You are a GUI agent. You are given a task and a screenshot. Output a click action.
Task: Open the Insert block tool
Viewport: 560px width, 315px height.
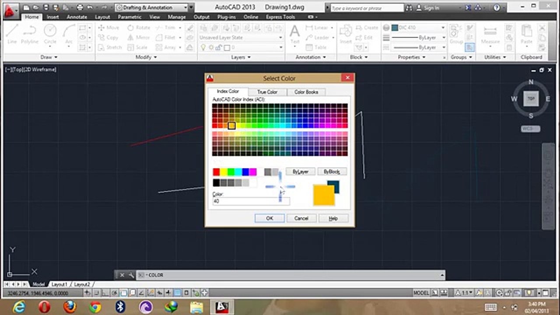coord(346,34)
